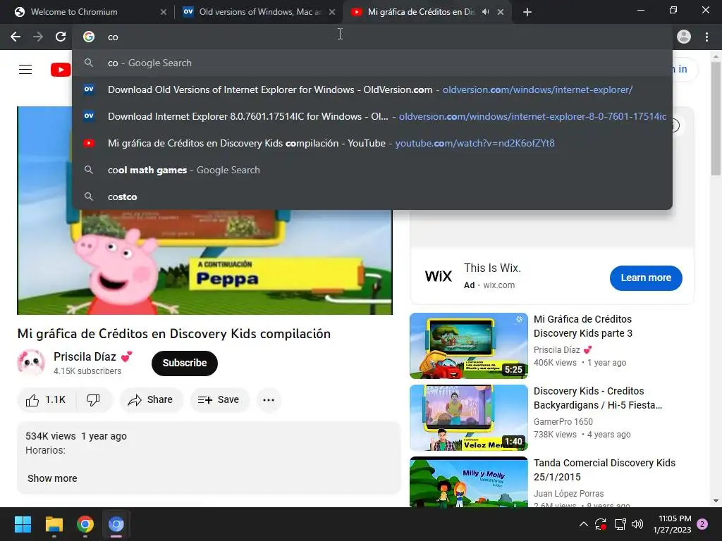Open 'Mi Gráfica de Créditos Discovery Kids parte 3' title
The width and height of the screenshot is (722, 541).
tap(583, 326)
